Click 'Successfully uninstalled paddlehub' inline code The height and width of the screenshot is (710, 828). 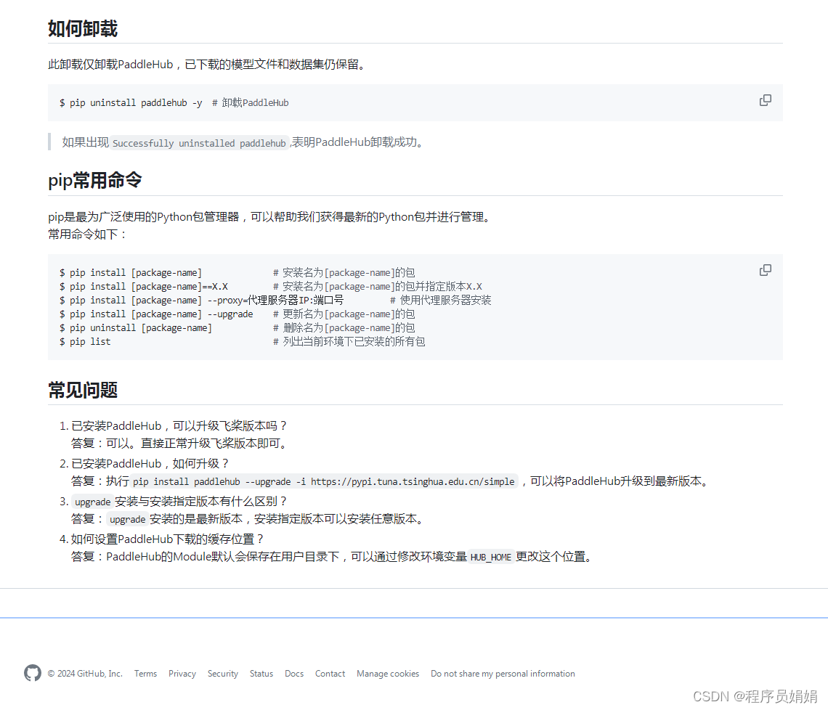(199, 143)
